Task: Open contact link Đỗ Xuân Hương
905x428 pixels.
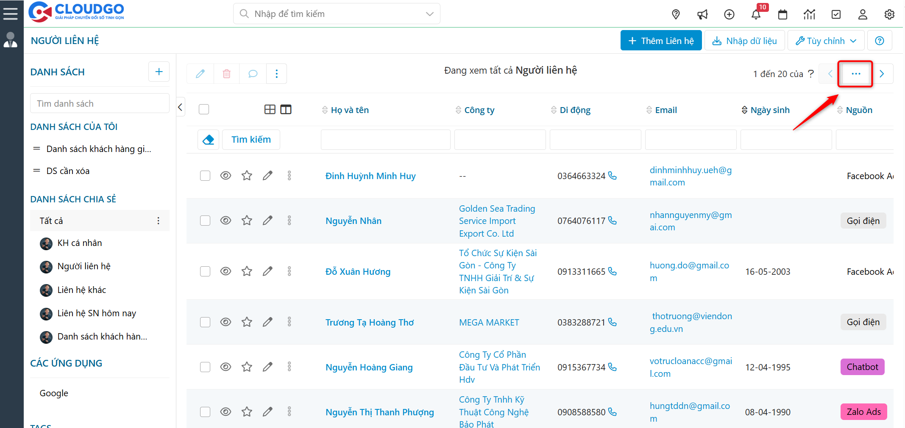Action: coord(358,272)
